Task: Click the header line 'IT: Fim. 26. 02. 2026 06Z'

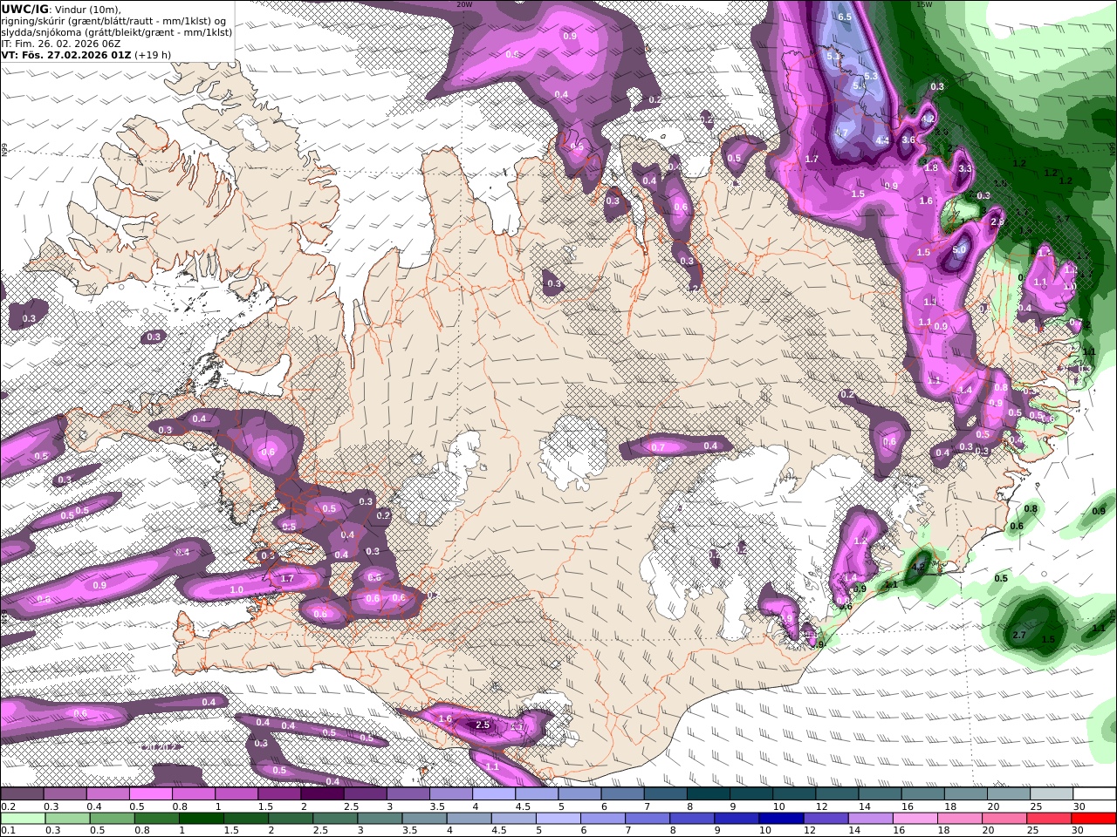Action: [x=61, y=43]
